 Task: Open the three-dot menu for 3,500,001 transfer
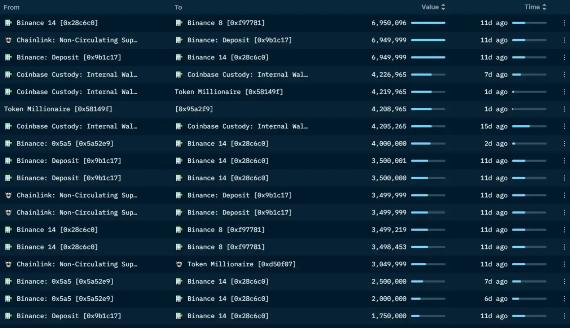pyautogui.click(x=564, y=161)
